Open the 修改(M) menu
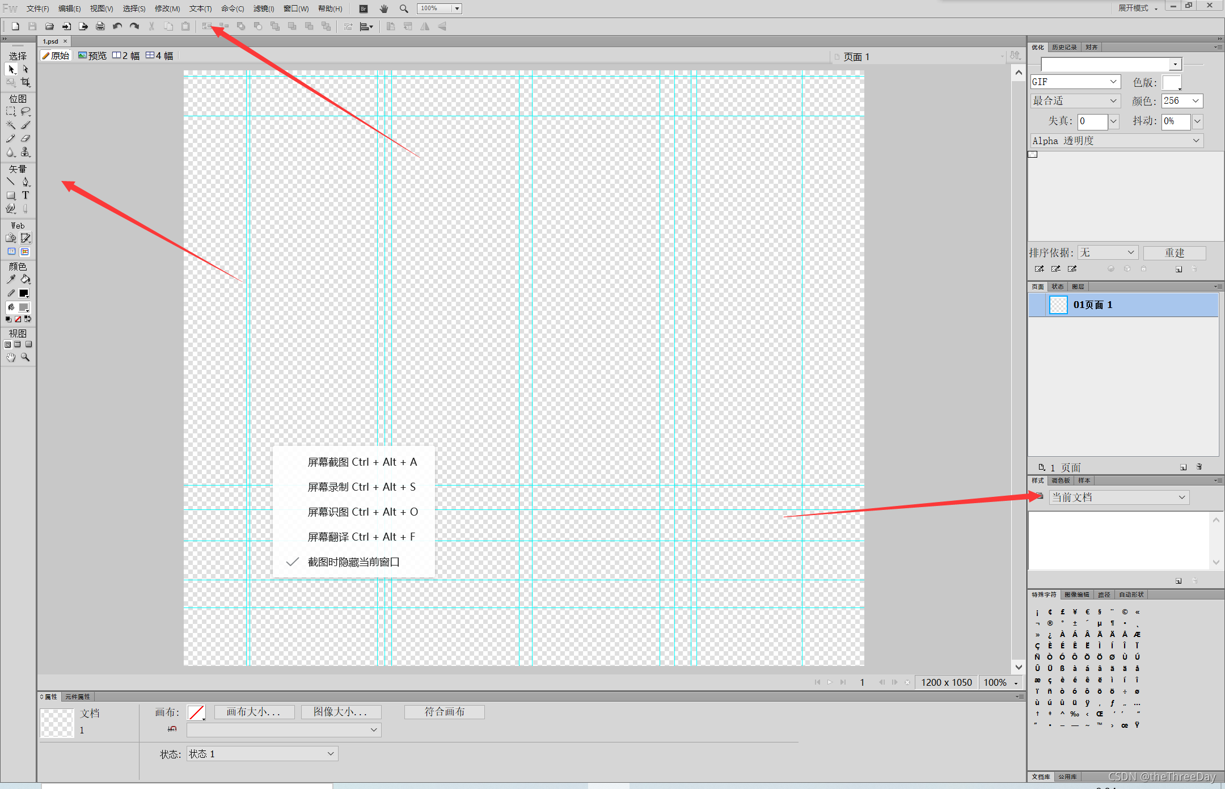The height and width of the screenshot is (789, 1225). [x=167, y=9]
